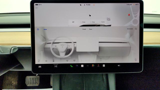Open the car Controls menu icon
Image resolution: width=160 pixels, height=90 pixels.
pyautogui.click(x=40, y=66)
